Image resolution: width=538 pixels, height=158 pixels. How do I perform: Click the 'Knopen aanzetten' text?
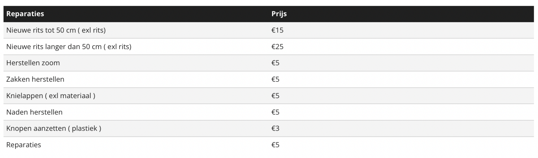point(36,128)
